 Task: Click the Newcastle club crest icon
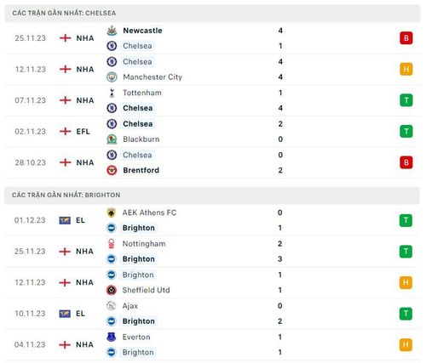[x=112, y=31]
